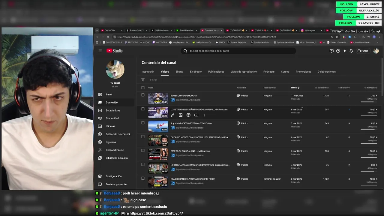The width and height of the screenshot is (384, 216).
Task: Select checkbox for ESTE ES EL FIN DE ALANA
Action: click(143, 151)
